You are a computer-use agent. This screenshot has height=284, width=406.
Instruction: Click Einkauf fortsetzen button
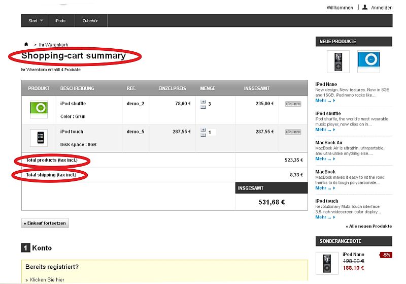pos(45,223)
